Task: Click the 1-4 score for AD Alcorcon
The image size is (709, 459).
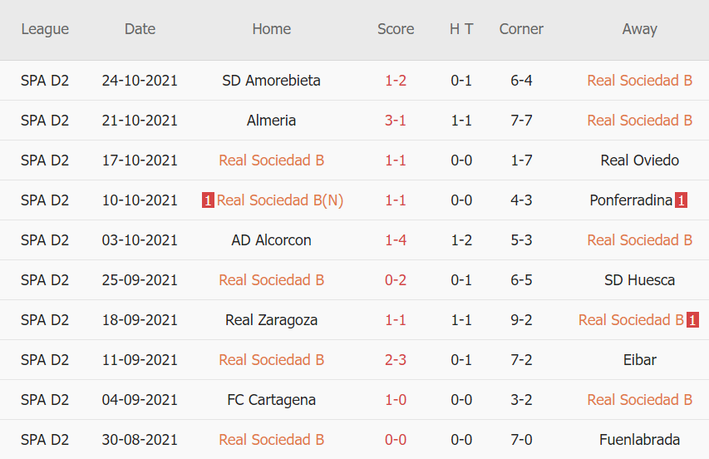Action: pyautogui.click(x=396, y=240)
